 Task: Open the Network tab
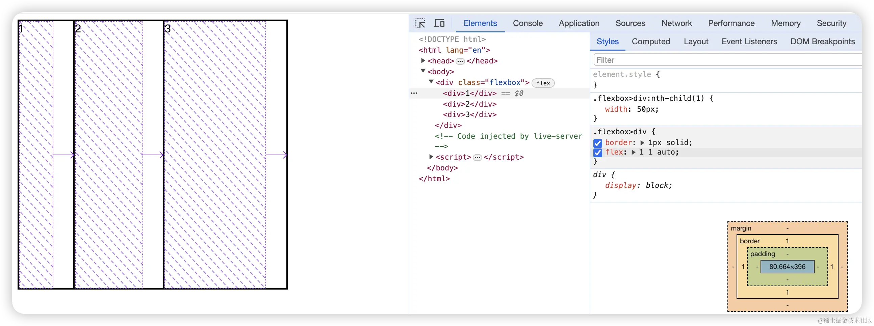[x=676, y=23]
